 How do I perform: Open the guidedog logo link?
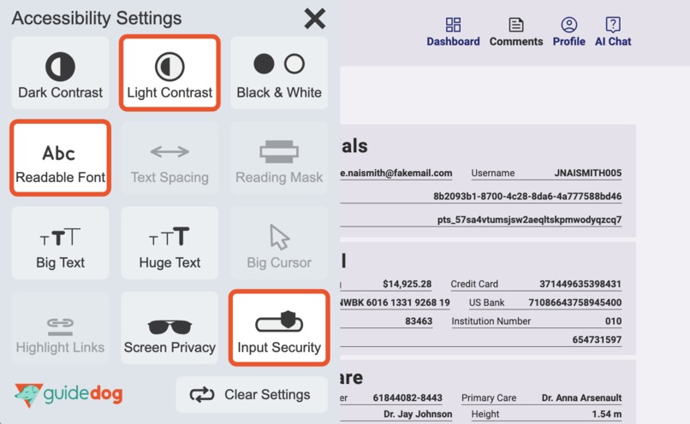pyautogui.click(x=68, y=395)
